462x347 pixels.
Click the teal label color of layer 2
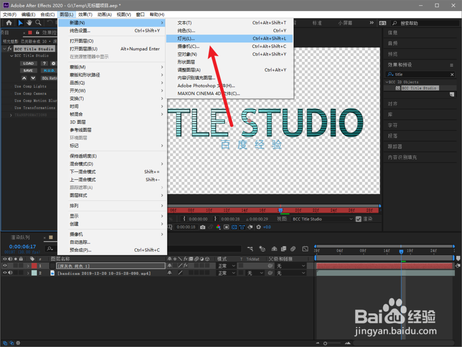pos(34,273)
